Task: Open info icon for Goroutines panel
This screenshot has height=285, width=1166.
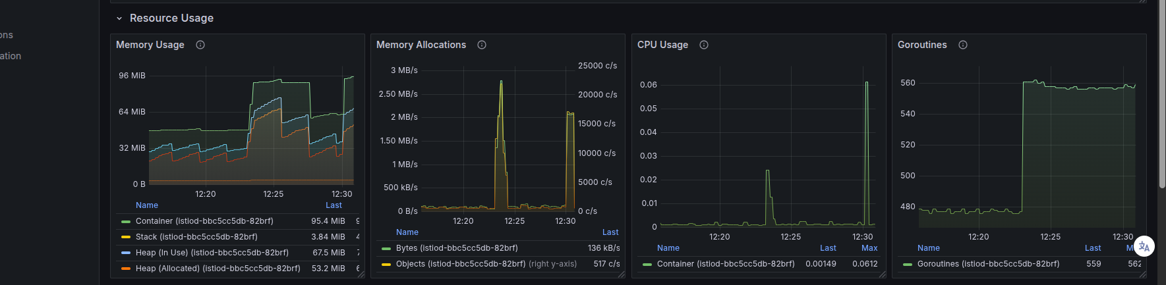Action: coord(963,45)
